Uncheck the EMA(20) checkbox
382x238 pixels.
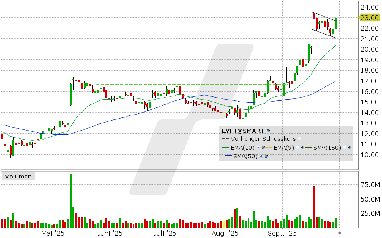pos(258,148)
